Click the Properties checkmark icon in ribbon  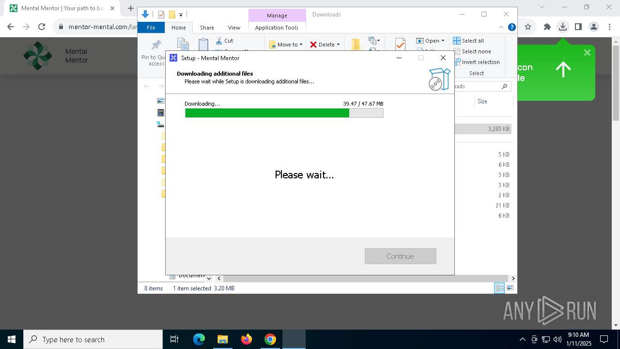pyautogui.click(x=400, y=44)
